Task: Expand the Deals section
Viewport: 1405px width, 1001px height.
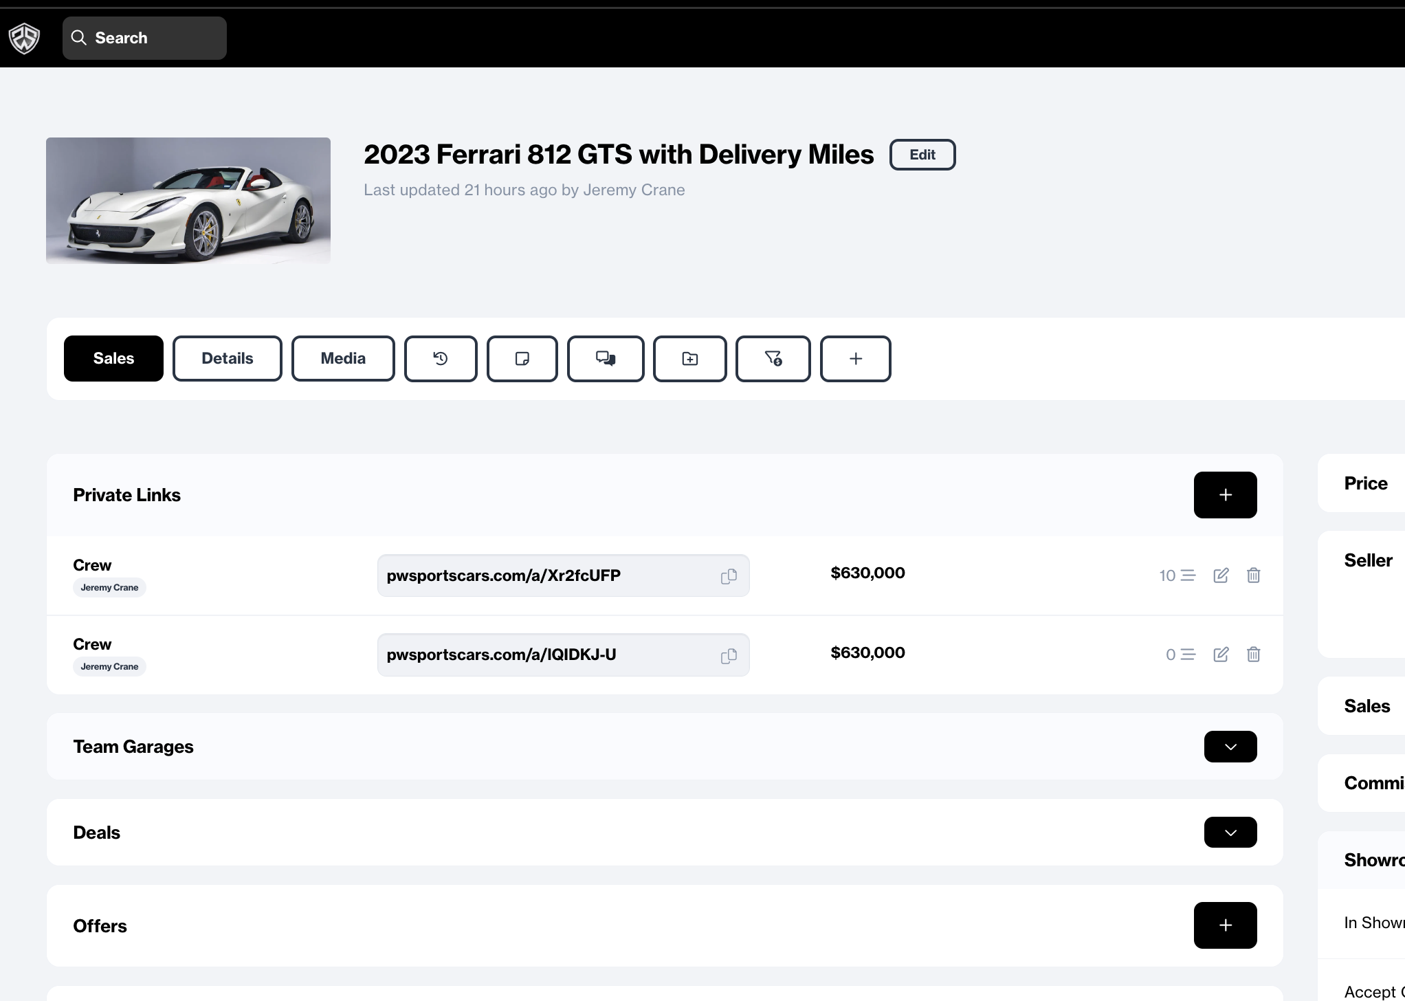Action: (1230, 832)
